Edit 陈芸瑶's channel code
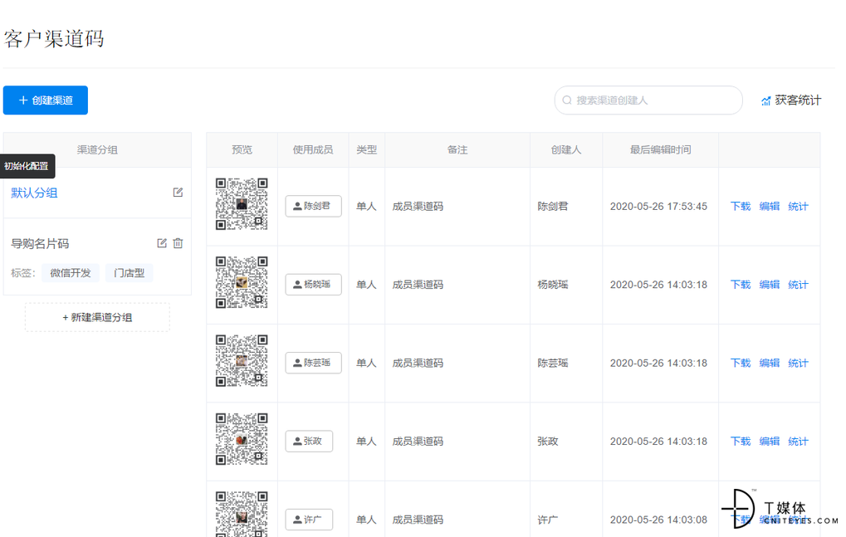The height and width of the screenshot is (537, 846). point(770,363)
